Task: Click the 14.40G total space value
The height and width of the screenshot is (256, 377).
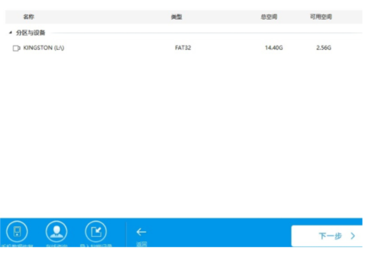Action: (x=273, y=48)
